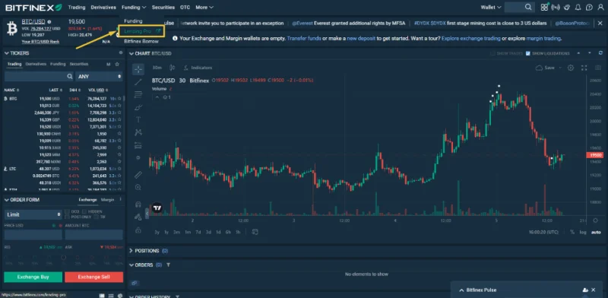The height and width of the screenshot is (298, 608).
Task: Collapse the Tickers panel
Action: click(x=6, y=52)
